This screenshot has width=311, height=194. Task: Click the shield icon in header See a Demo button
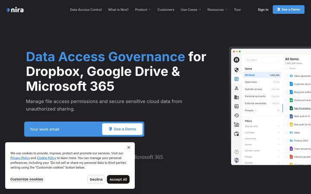[x=279, y=9]
